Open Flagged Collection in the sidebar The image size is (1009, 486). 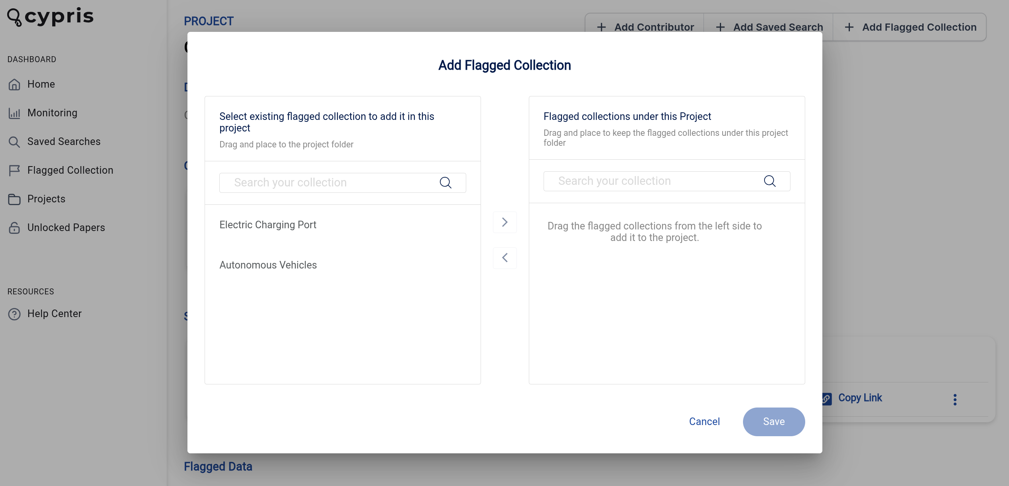tap(70, 170)
